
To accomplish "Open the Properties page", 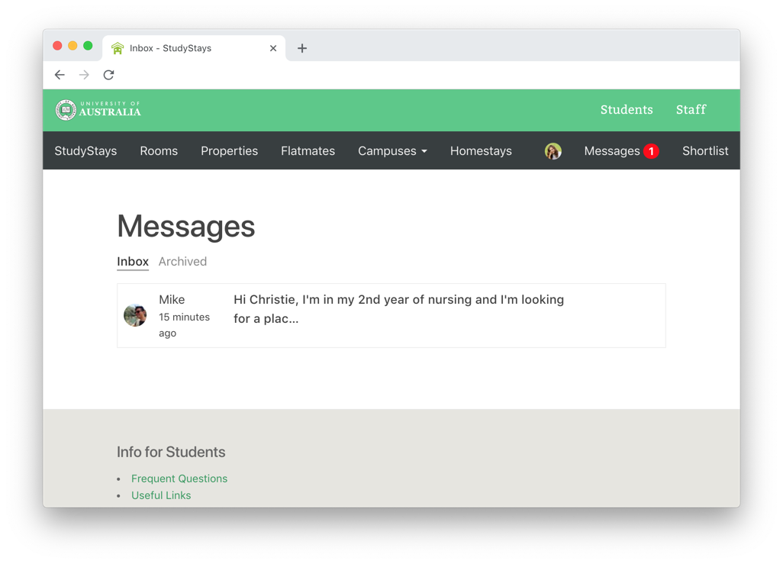I will click(x=229, y=151).
